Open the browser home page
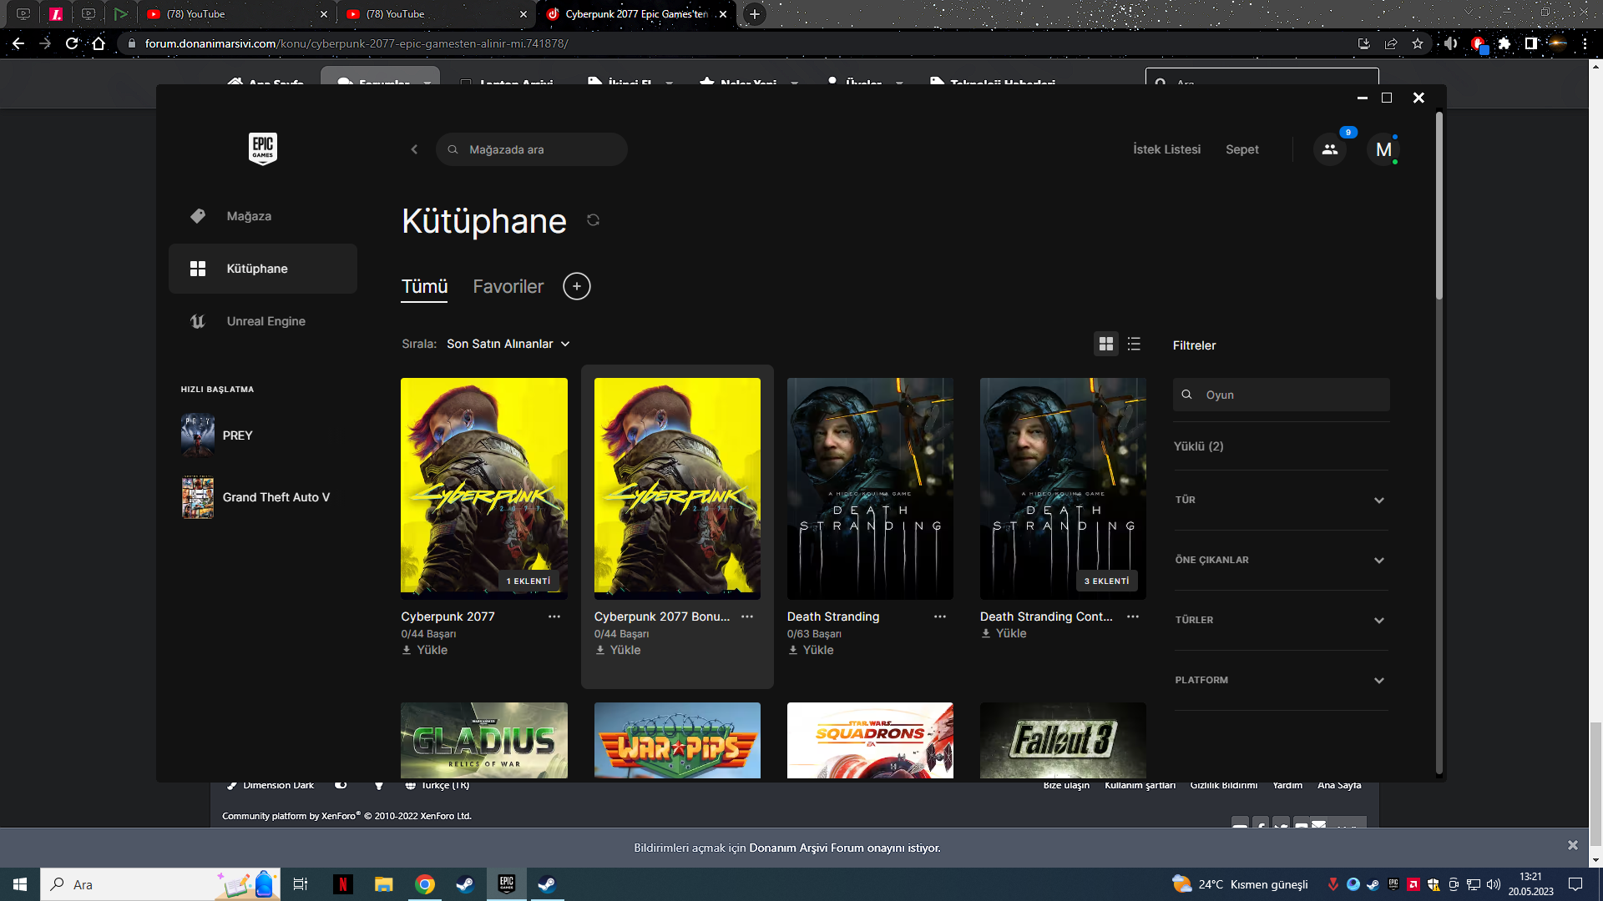This screenshot has height=901, width=1603. click(99, 43)
